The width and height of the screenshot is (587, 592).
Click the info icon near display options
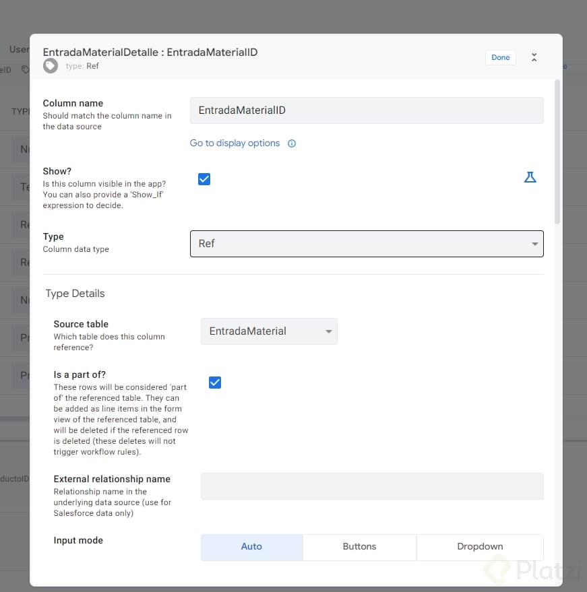(292, 143)
